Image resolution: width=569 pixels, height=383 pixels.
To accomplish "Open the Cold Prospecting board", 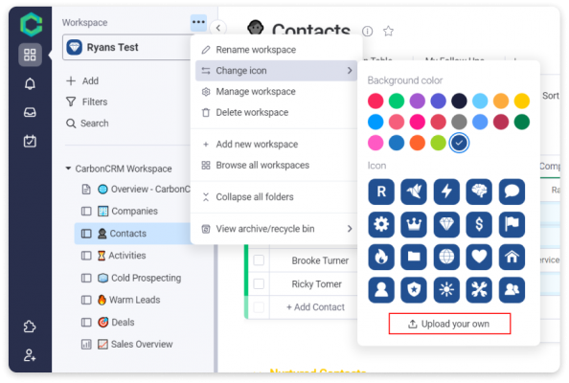I will click(x=146, y=278).
